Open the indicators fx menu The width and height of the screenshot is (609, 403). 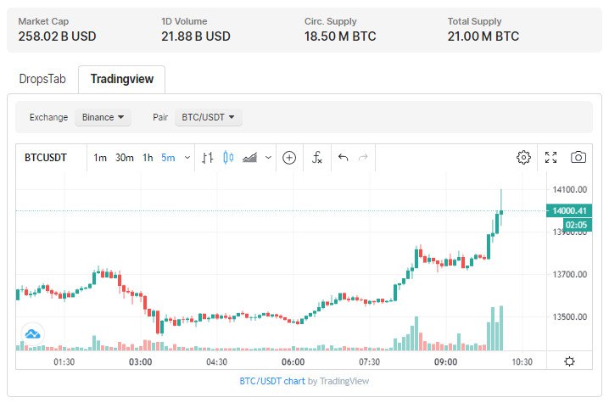coord(317,158)
